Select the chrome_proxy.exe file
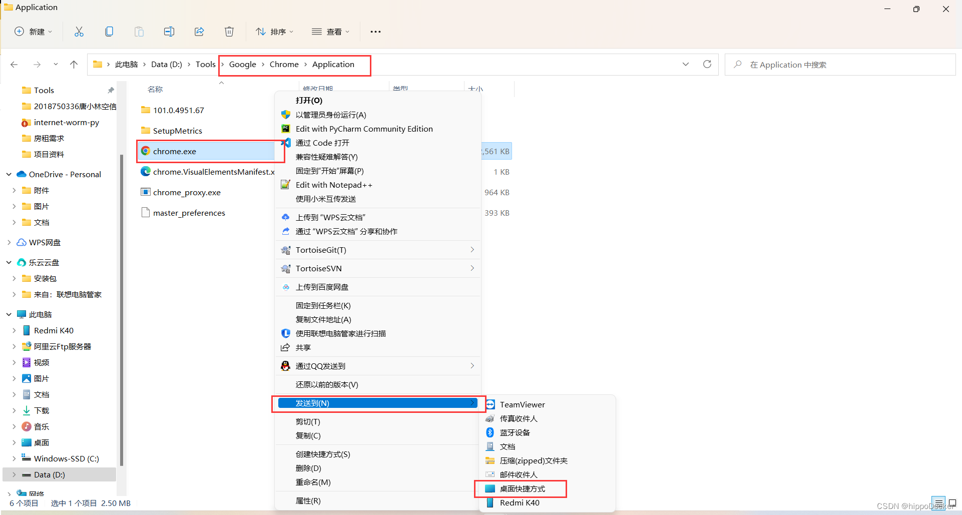The image size is (962, 515). point(187,192)
